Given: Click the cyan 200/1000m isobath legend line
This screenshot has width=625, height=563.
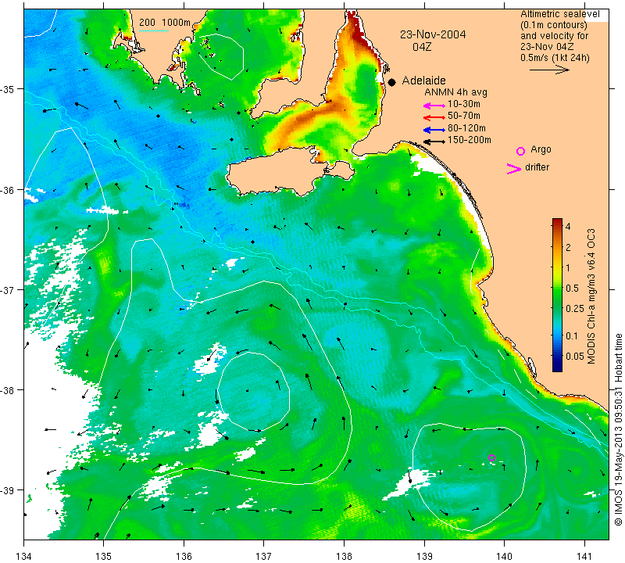Looking at the screenshot, I should tap(153, 30).
